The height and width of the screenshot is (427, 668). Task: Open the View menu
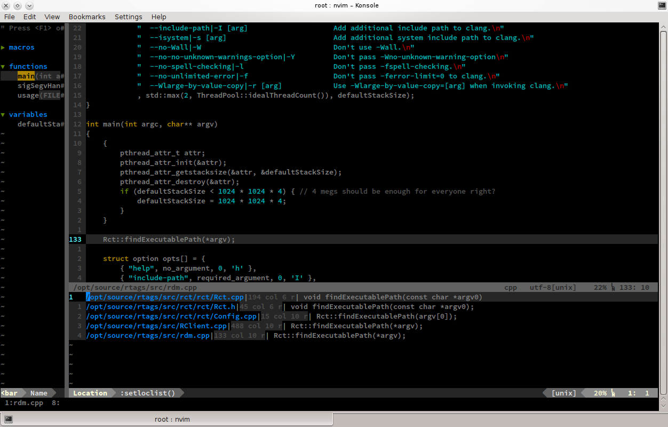tap(52, 17)
